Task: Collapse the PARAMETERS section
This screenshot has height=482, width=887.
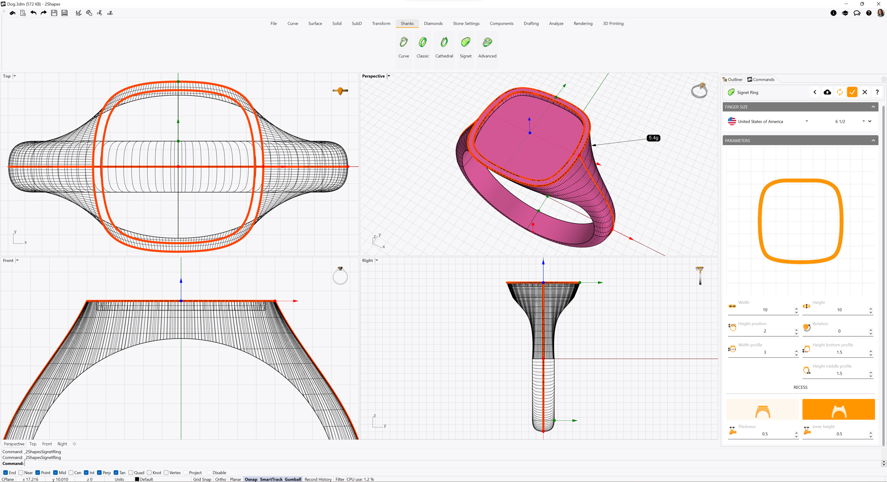Action: click(873, 140)
